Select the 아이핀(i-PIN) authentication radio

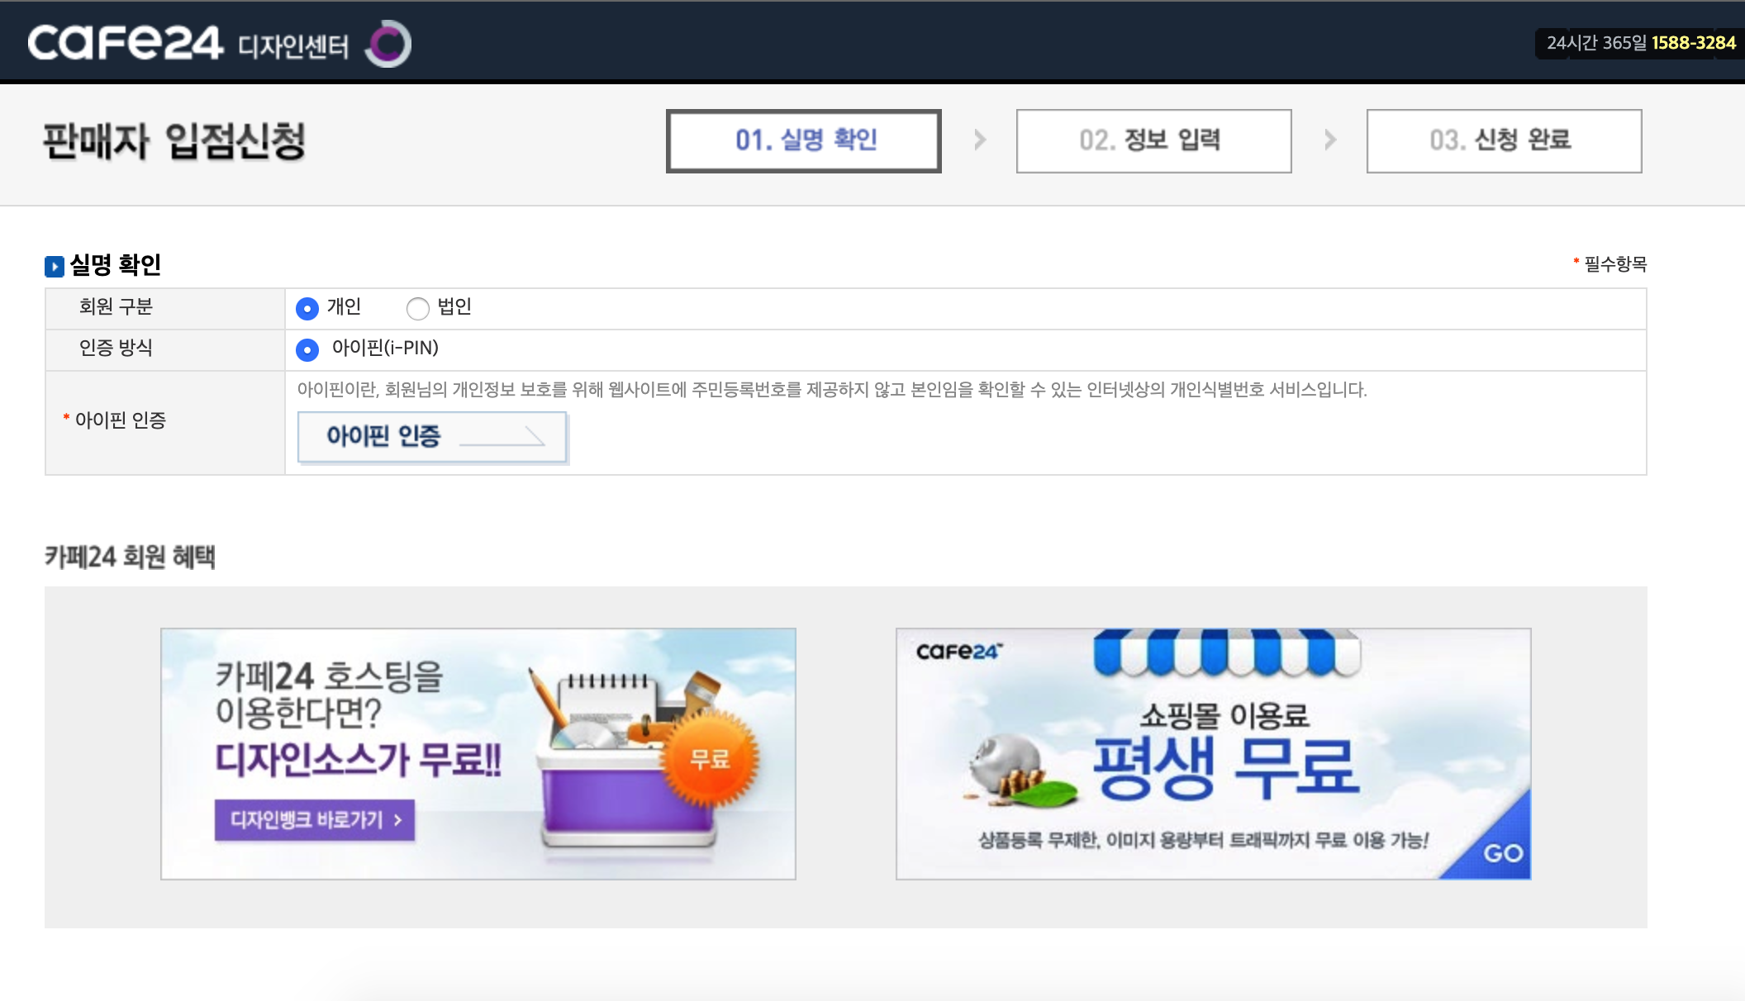pyautogui.click(x=307, y=349)
